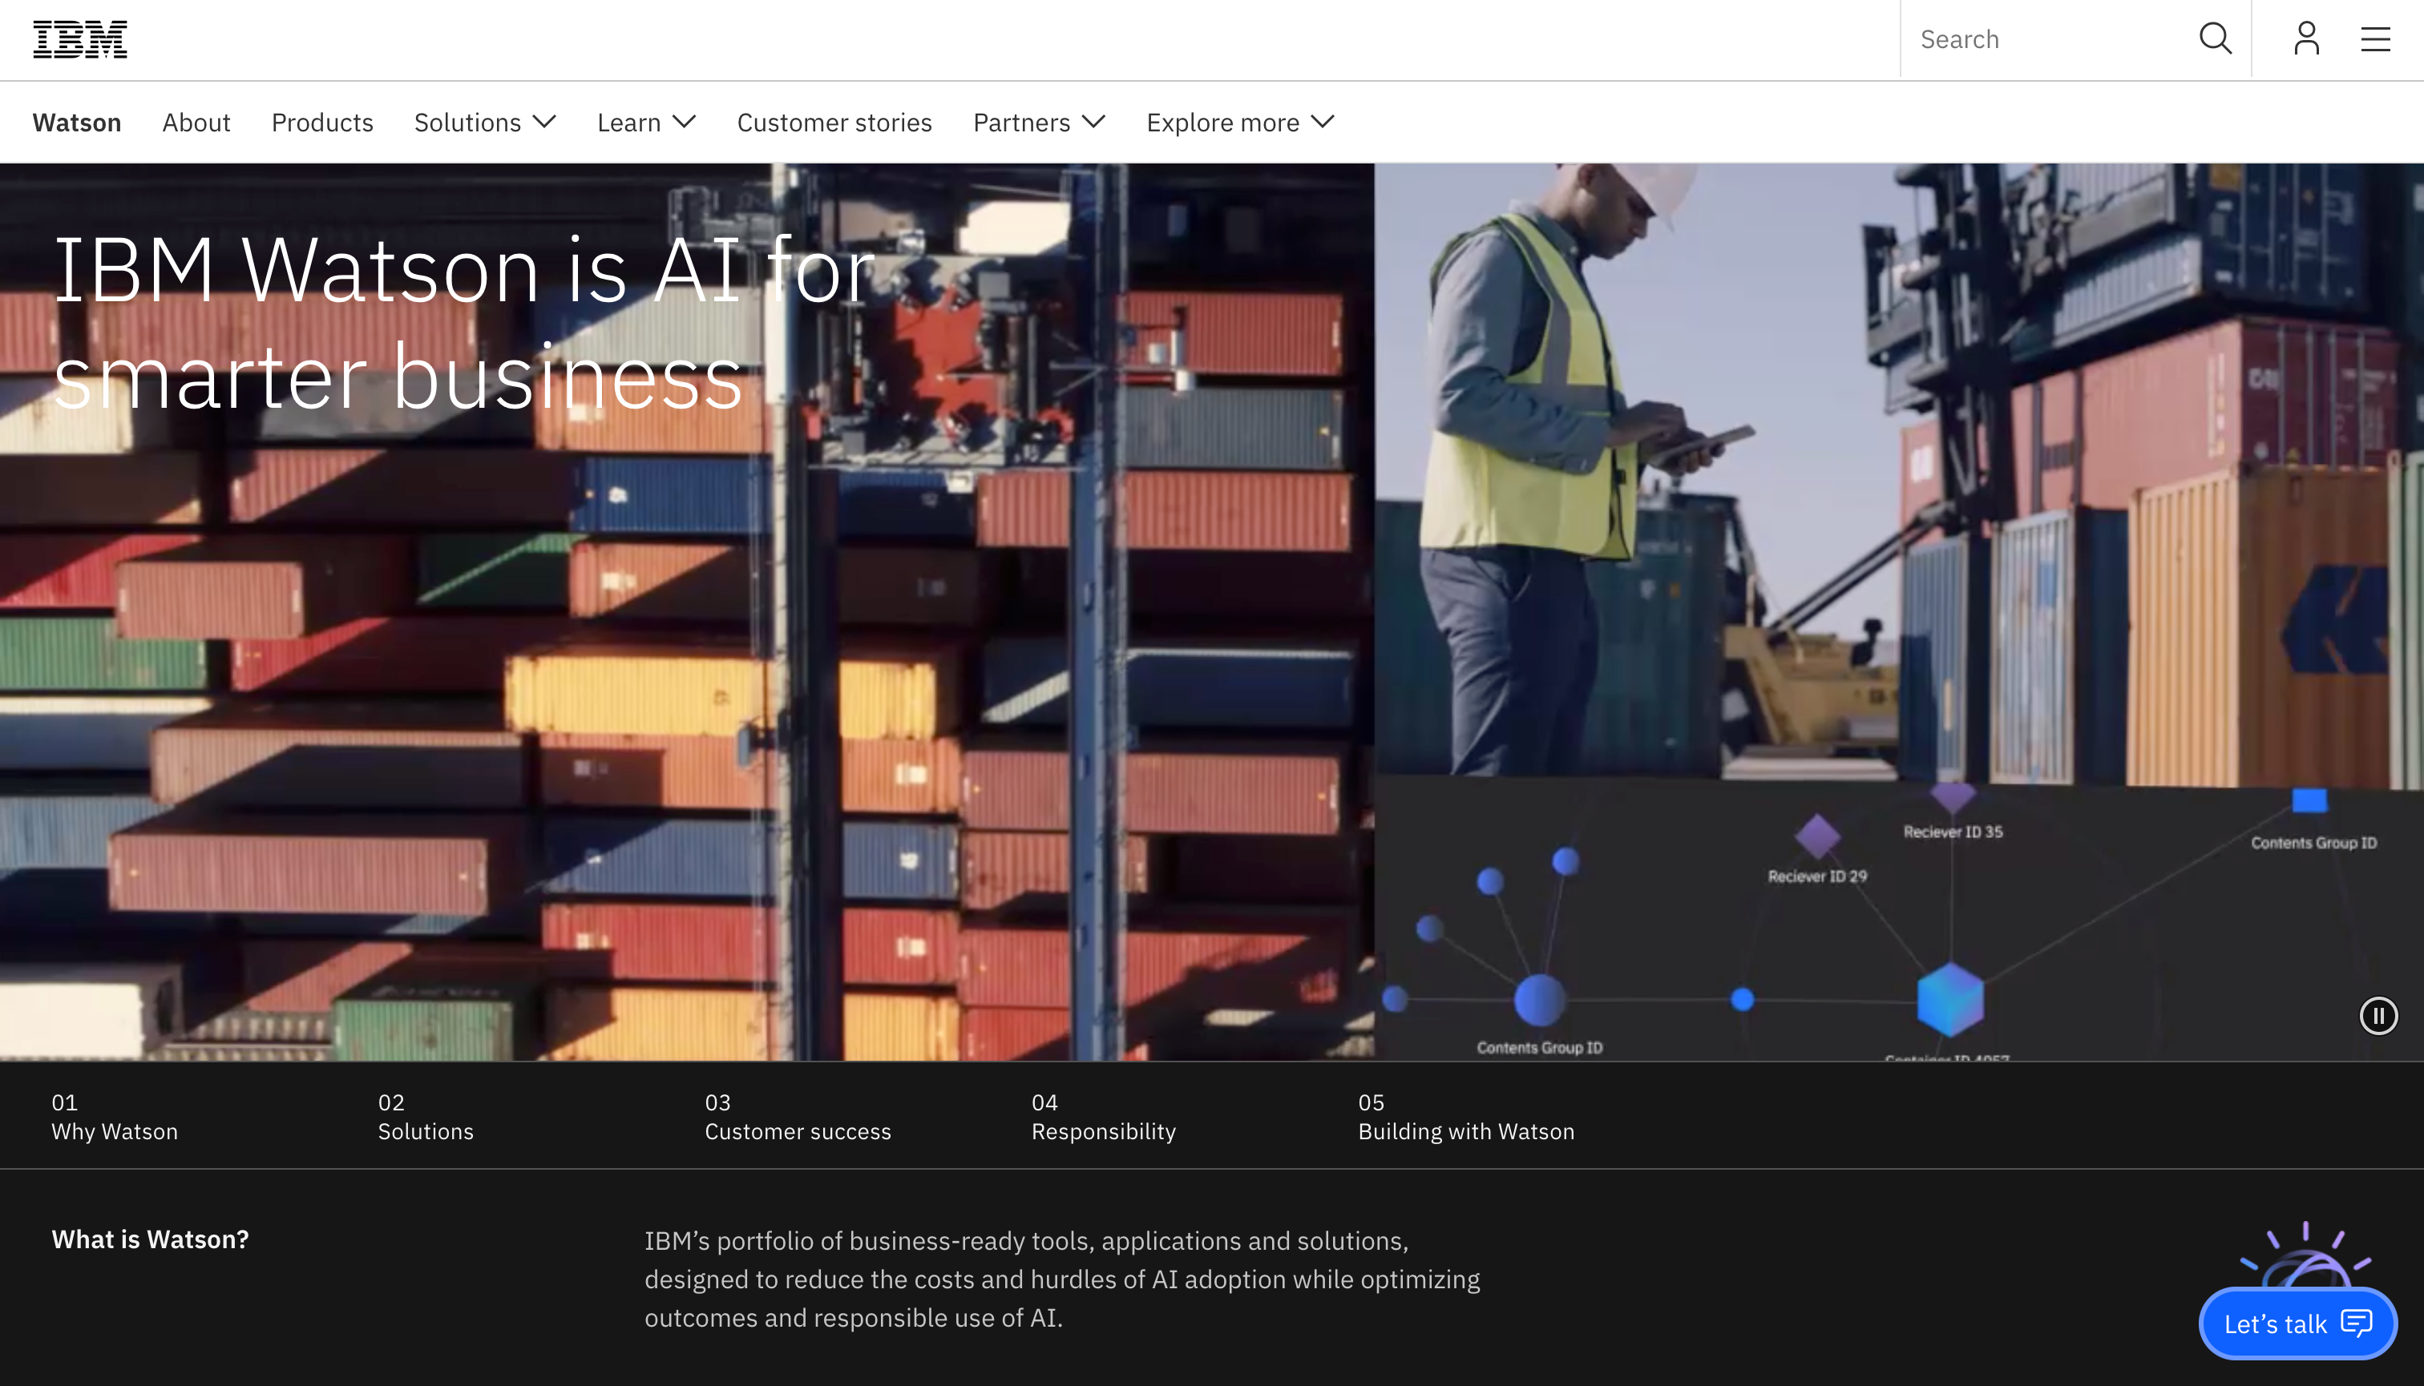2424x1386 pixels.
Task: Click the 'IBM Watson is AI for smarter business' headline
Action: point(464,323)
